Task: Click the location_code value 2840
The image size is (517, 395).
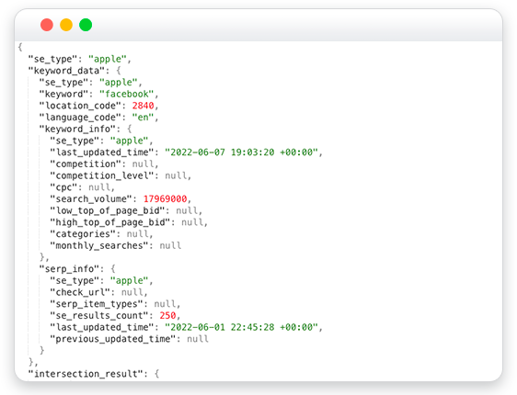Action: tap(144, 106)
